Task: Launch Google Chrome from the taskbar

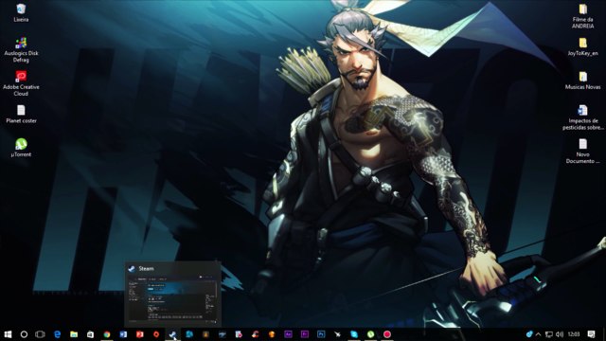Action: (x=107, y=334)
